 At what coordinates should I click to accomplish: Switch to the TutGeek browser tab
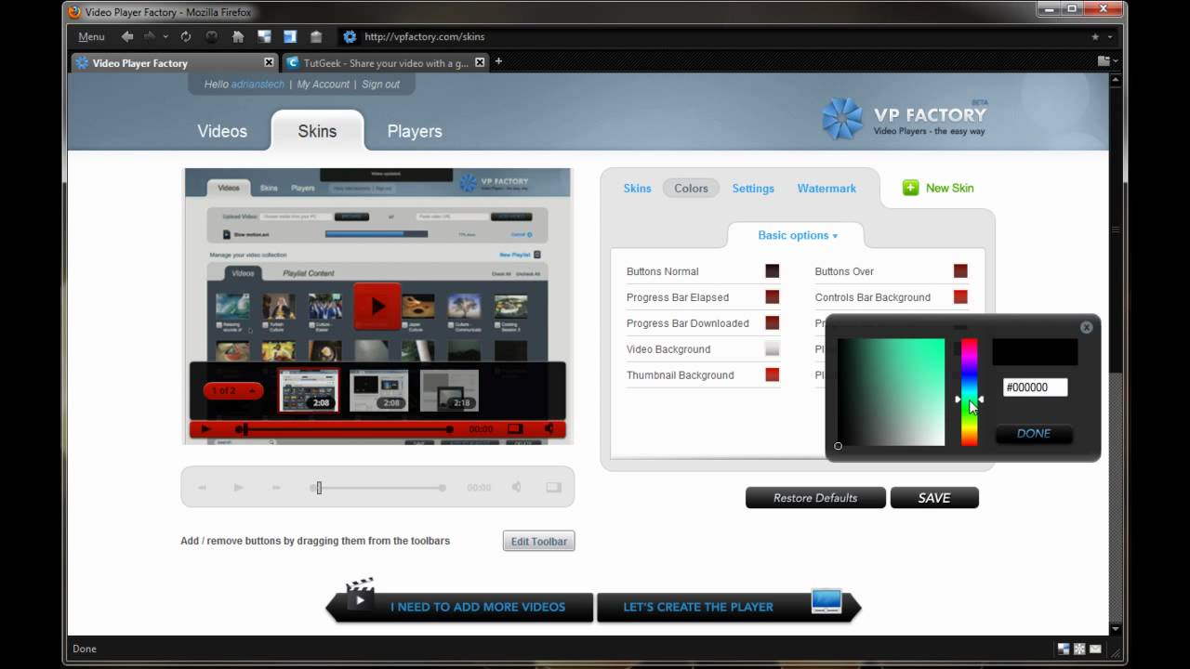pos(385,63)
